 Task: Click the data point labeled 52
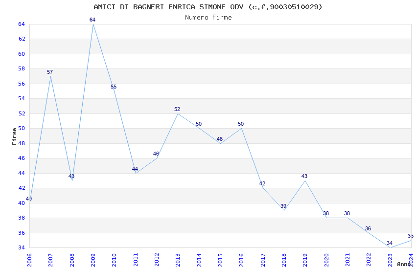[178, 113]
